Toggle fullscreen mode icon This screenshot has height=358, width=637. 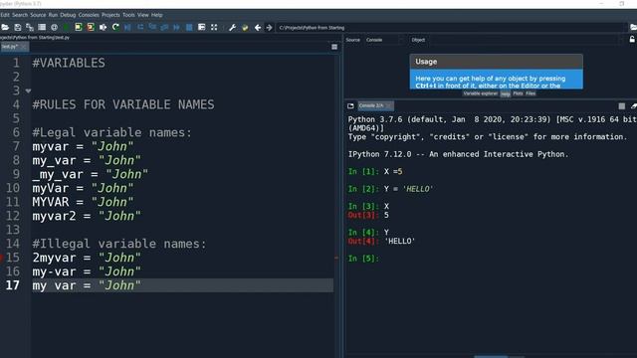point(214,27)
